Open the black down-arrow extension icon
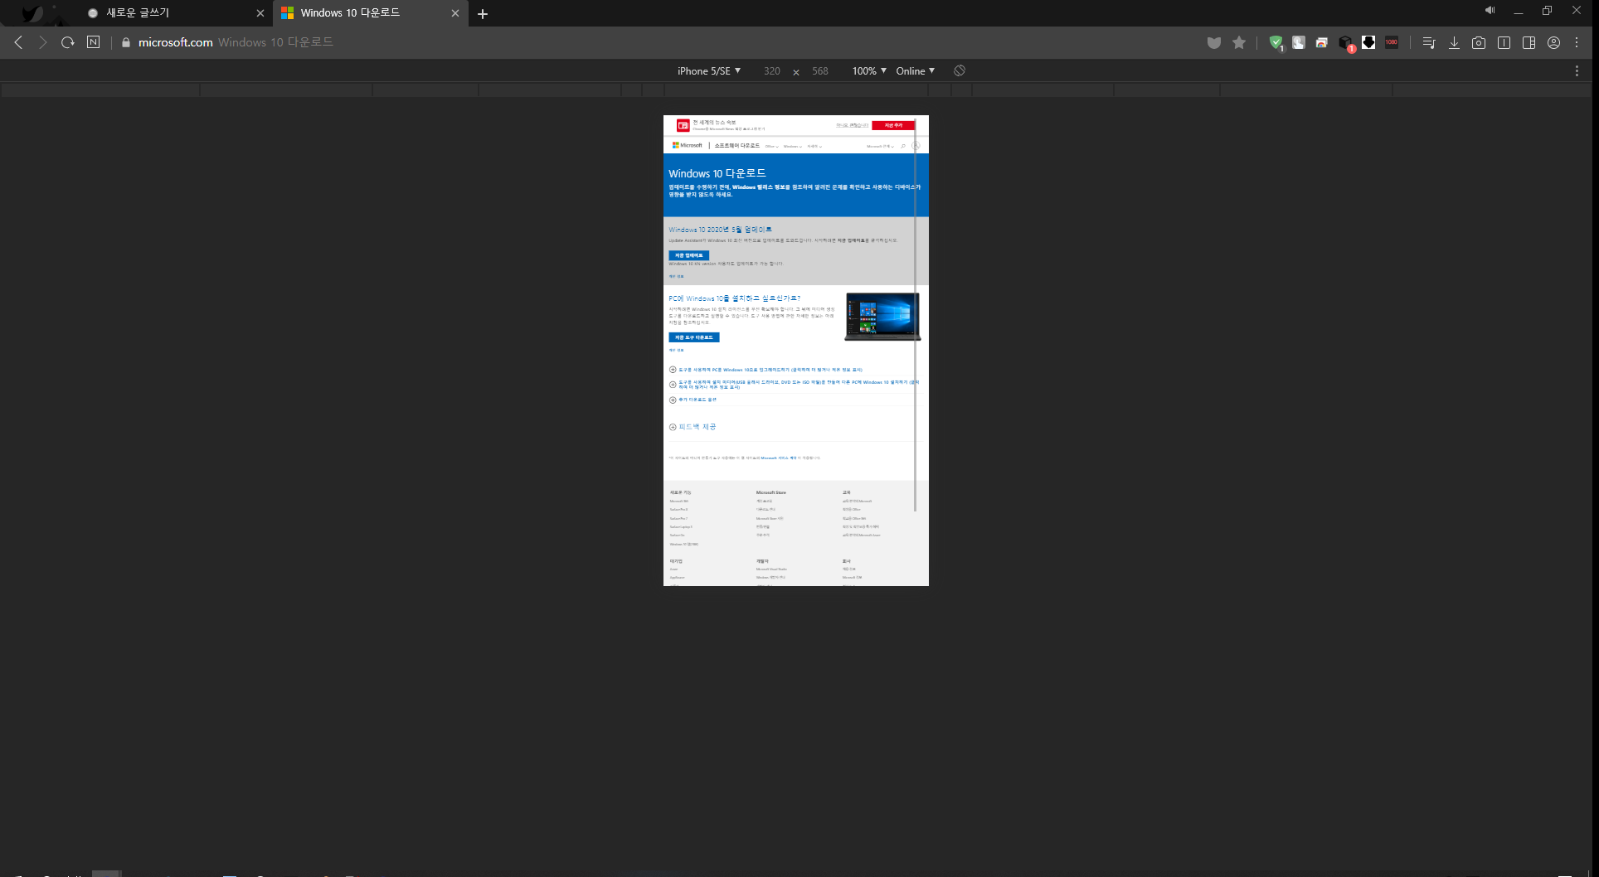1599x877 pixels. (x=1368, y=43)
